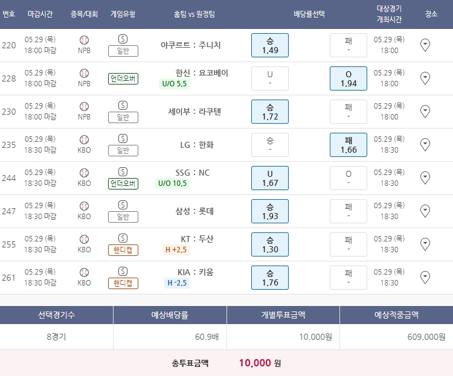Click location pin for Hanshin vs Yokohama match
The width and height of the screenshot is (453, 376).
[x=425, y=78]
